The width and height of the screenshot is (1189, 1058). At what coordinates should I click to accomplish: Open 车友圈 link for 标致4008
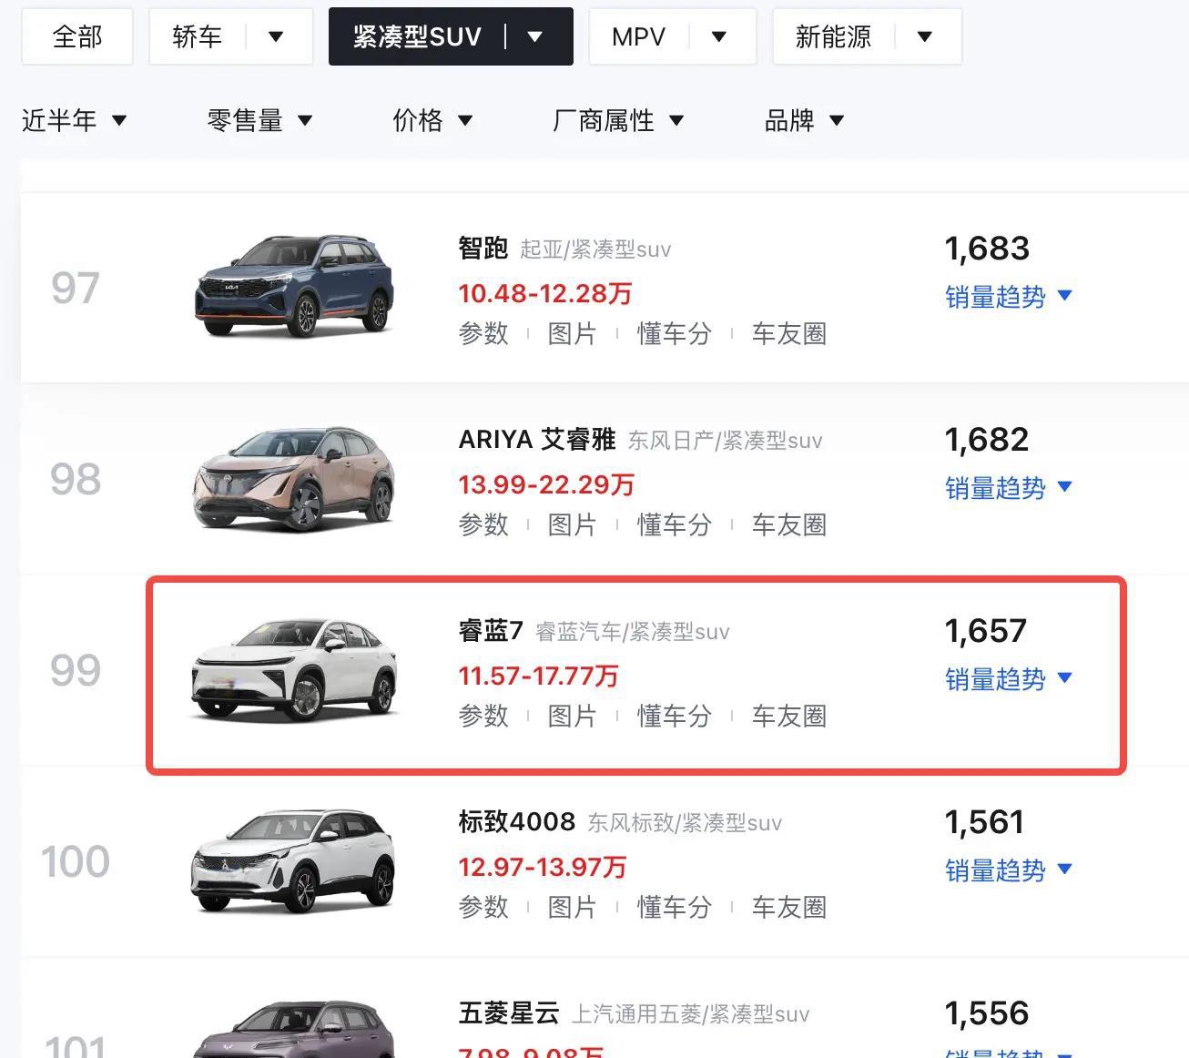(788, 908)
